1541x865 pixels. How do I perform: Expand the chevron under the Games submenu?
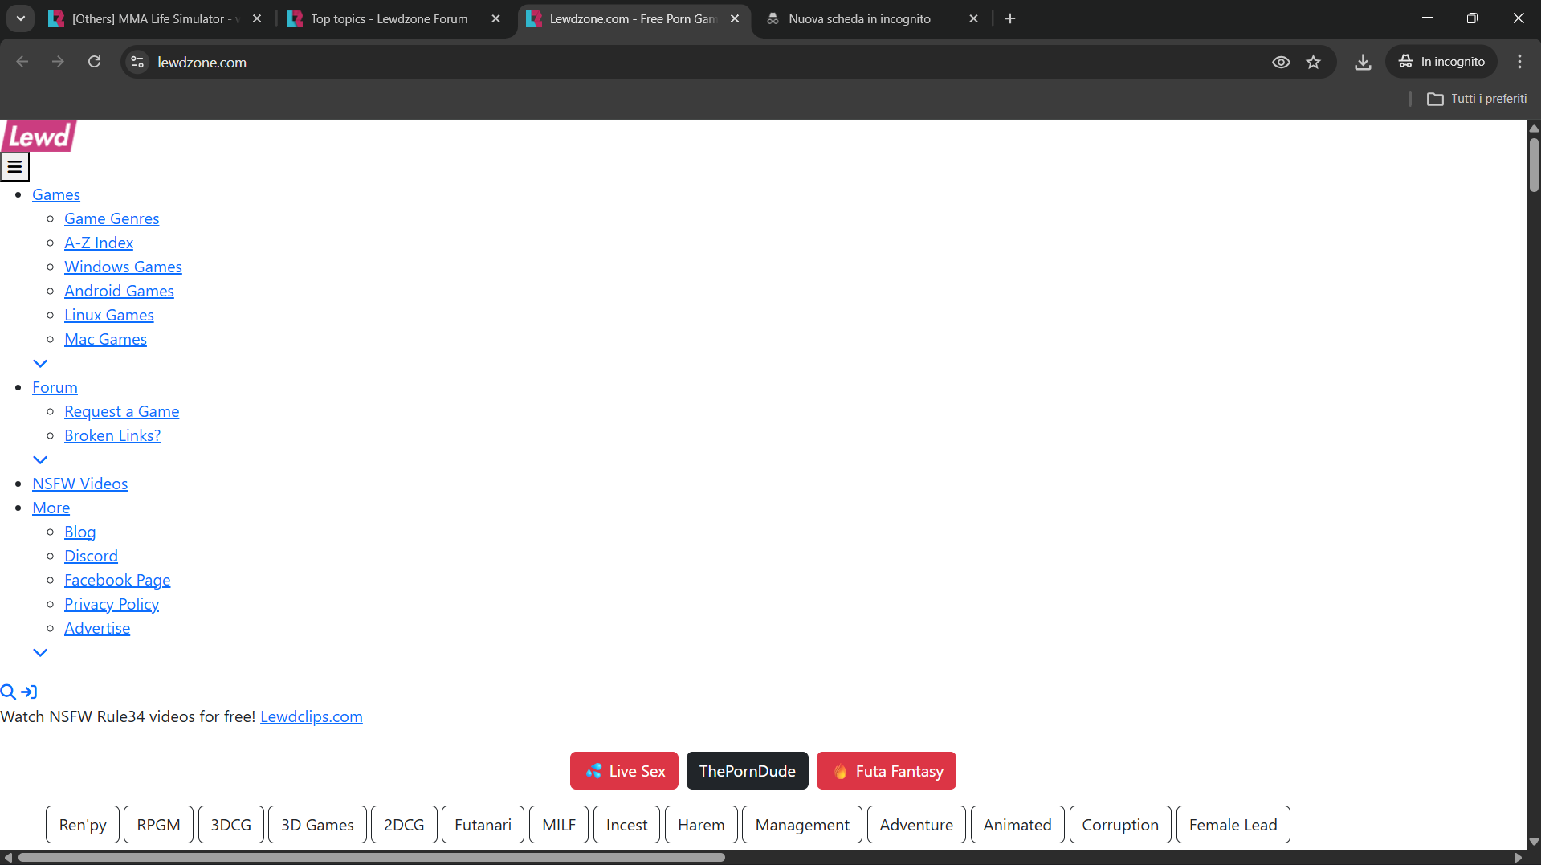[40, 364]
